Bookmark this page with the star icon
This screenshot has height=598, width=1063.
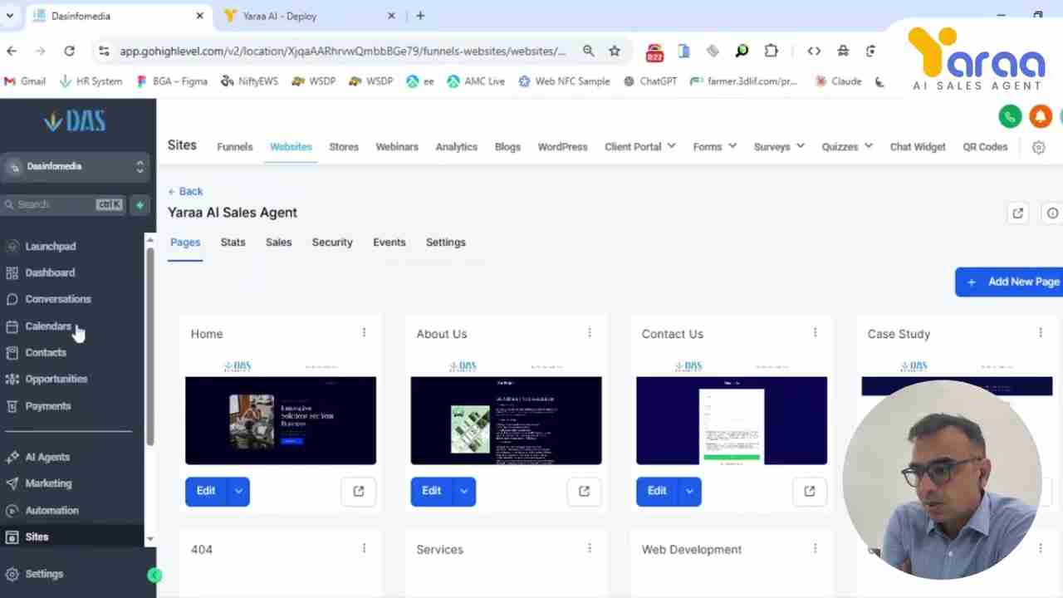click(615, 51)
